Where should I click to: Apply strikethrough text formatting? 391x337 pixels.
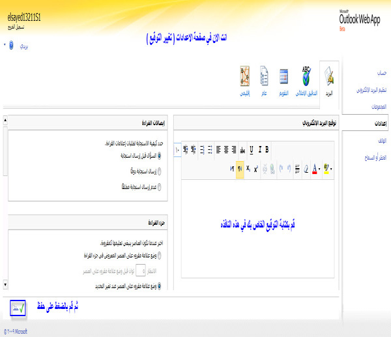(242, 149)
